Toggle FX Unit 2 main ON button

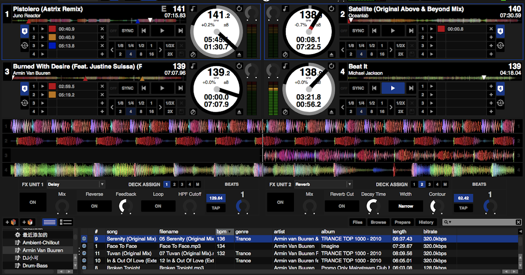pos(280,203)
